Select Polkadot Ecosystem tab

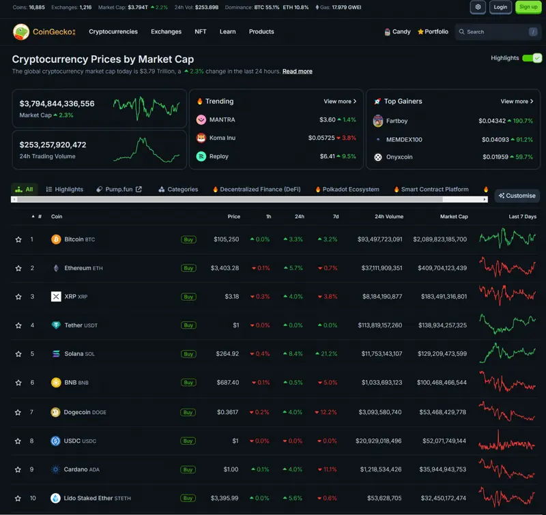347,190
